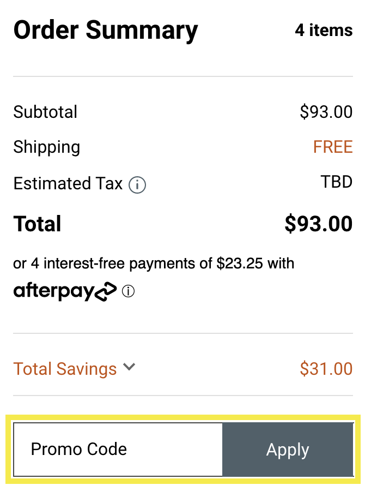Click the Estimated Tax info icon

tap(137, 185)
